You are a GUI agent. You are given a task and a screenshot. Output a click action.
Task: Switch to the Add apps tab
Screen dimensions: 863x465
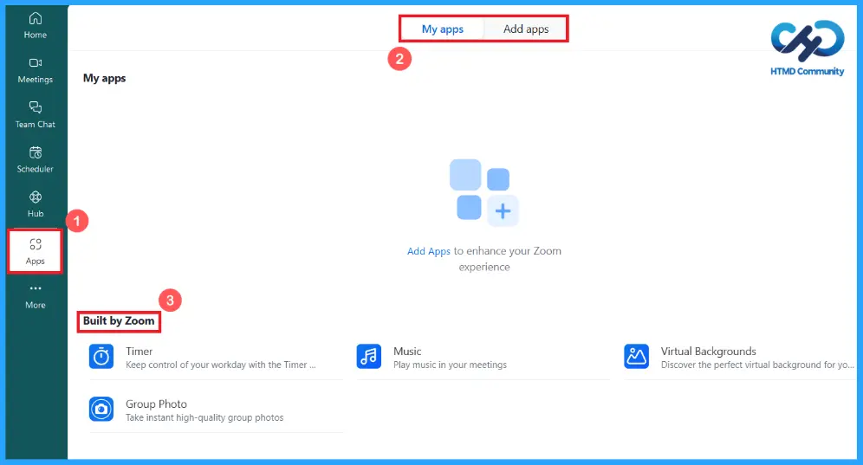coord(526,29)
